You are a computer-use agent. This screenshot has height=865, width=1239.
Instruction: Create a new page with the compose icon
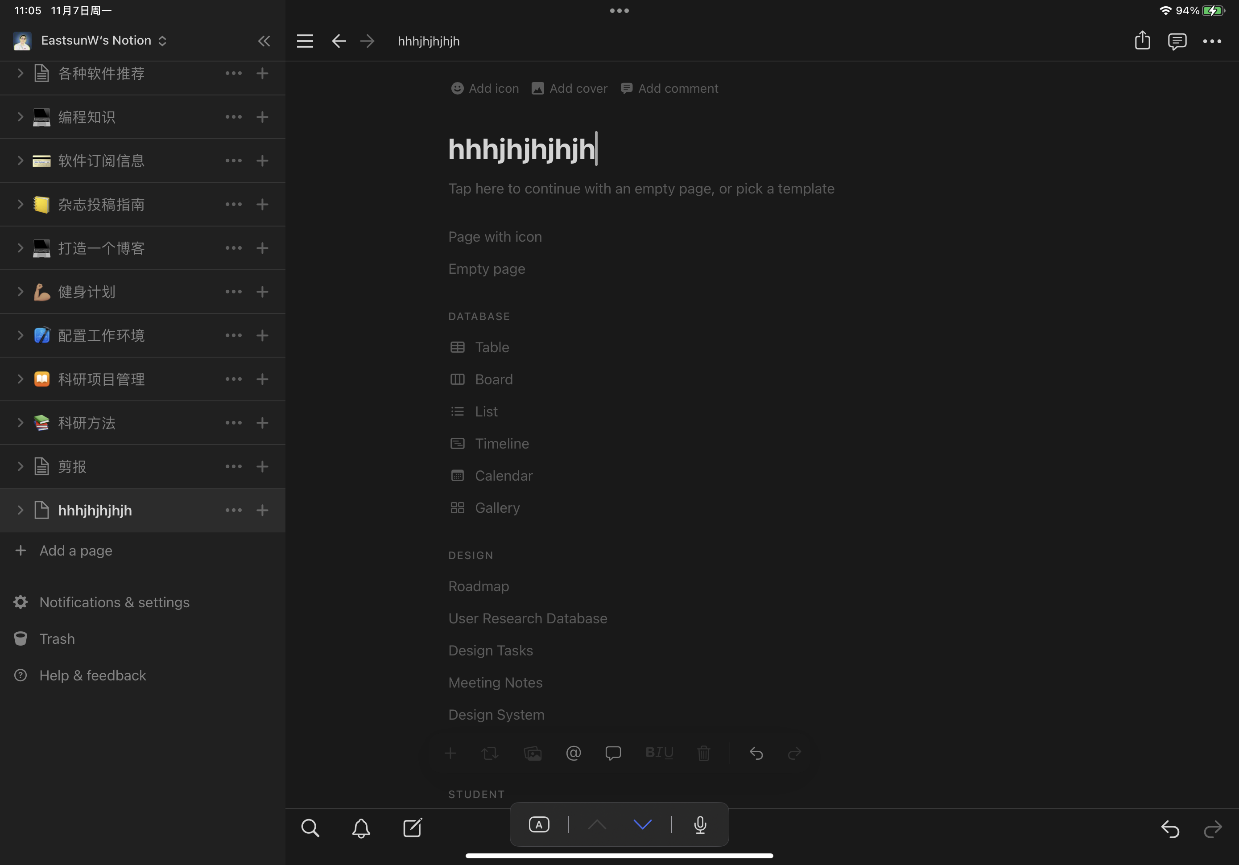coord(412,828)
